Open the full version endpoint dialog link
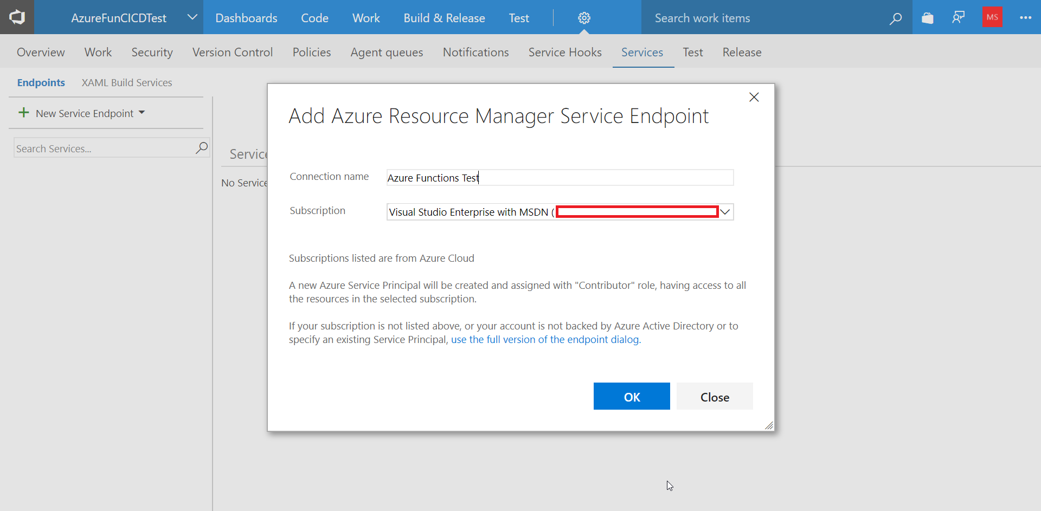This screenshot has width=1041, height=511. pyautogui.click(x=546, y=340)
